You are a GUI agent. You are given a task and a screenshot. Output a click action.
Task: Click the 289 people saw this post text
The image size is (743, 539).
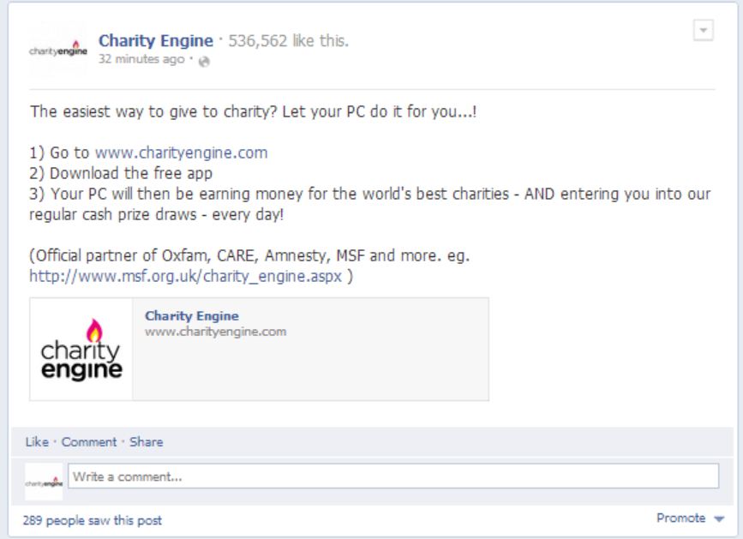pos(93,520)
